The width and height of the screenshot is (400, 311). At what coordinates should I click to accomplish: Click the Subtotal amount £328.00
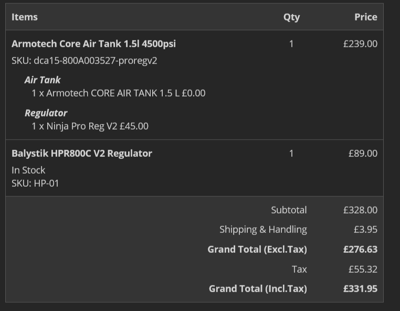(360, 210)
